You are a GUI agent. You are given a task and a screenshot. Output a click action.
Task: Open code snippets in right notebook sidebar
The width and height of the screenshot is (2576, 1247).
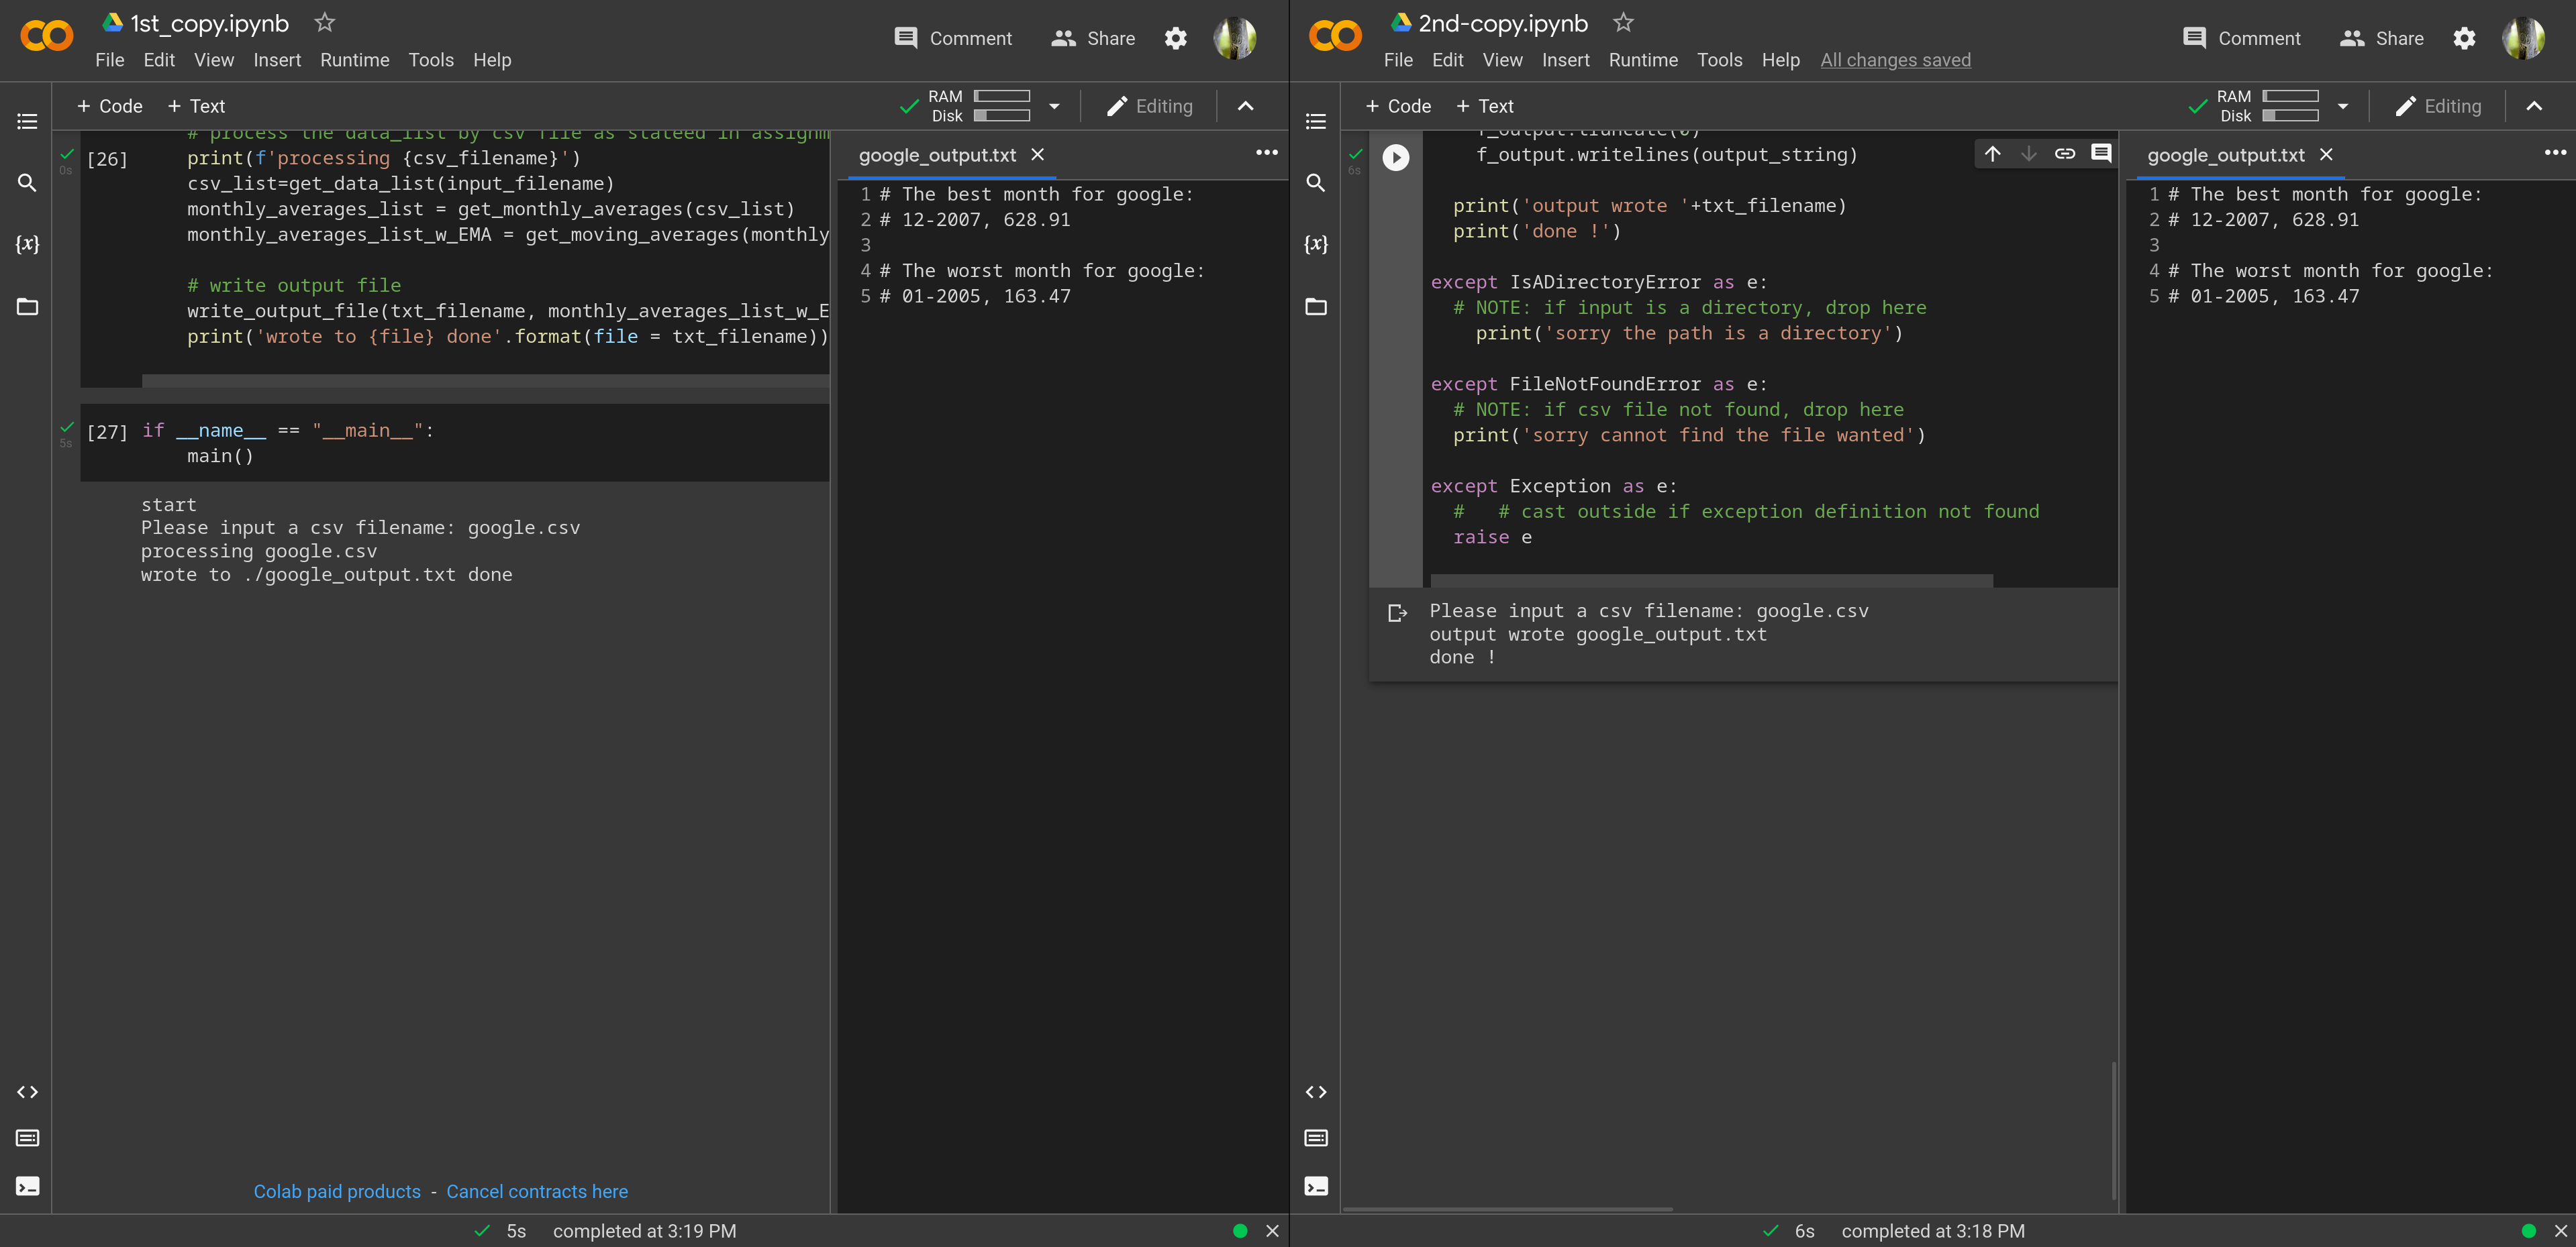coord(1316,1092)
